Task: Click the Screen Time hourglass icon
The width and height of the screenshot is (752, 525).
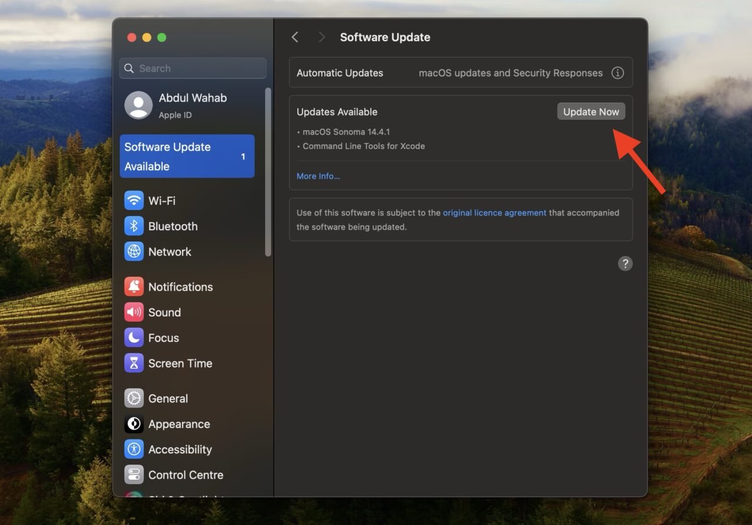Action: 134,363
